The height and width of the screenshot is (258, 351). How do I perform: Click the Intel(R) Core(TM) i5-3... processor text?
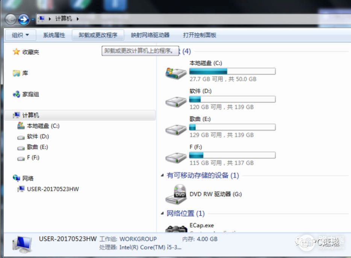[150, 247]
